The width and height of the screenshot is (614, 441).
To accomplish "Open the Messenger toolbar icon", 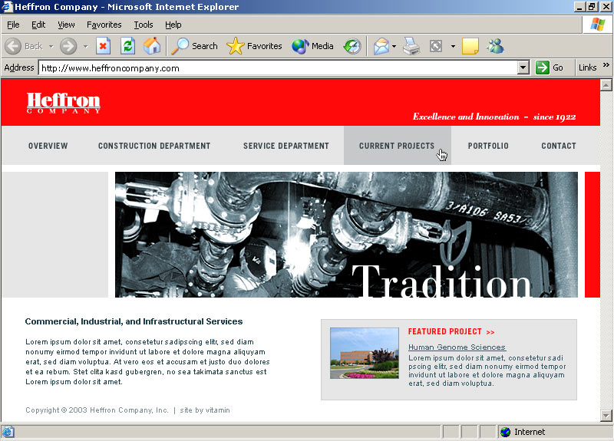I will (495, 46).
